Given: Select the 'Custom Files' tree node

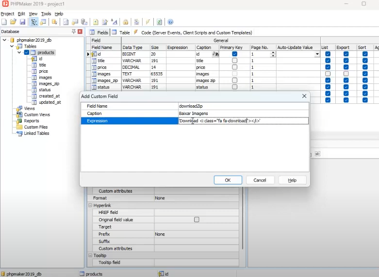Looking at the screenshot, I should coord(36,127).
